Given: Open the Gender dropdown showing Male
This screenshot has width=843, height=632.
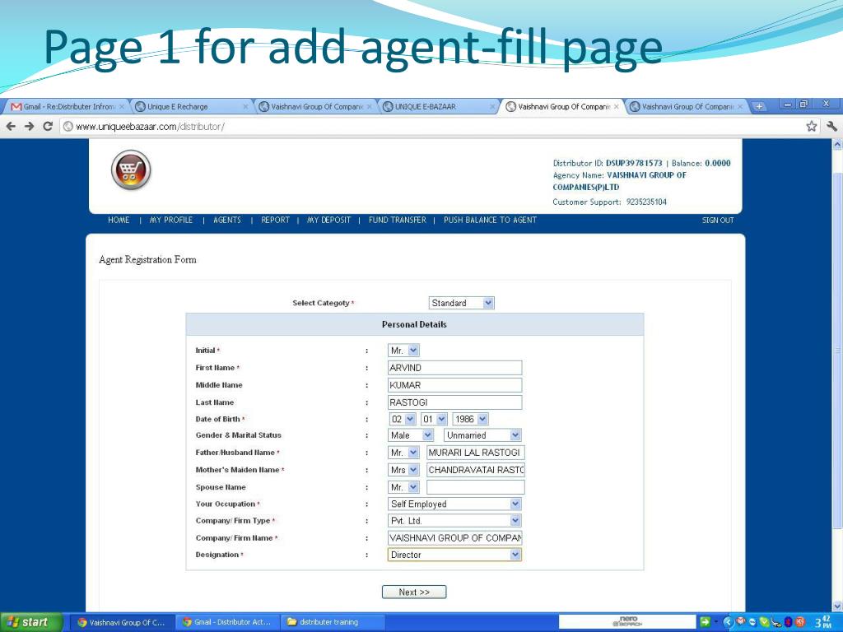Looking at the screenshot, I should click(411, 435).
